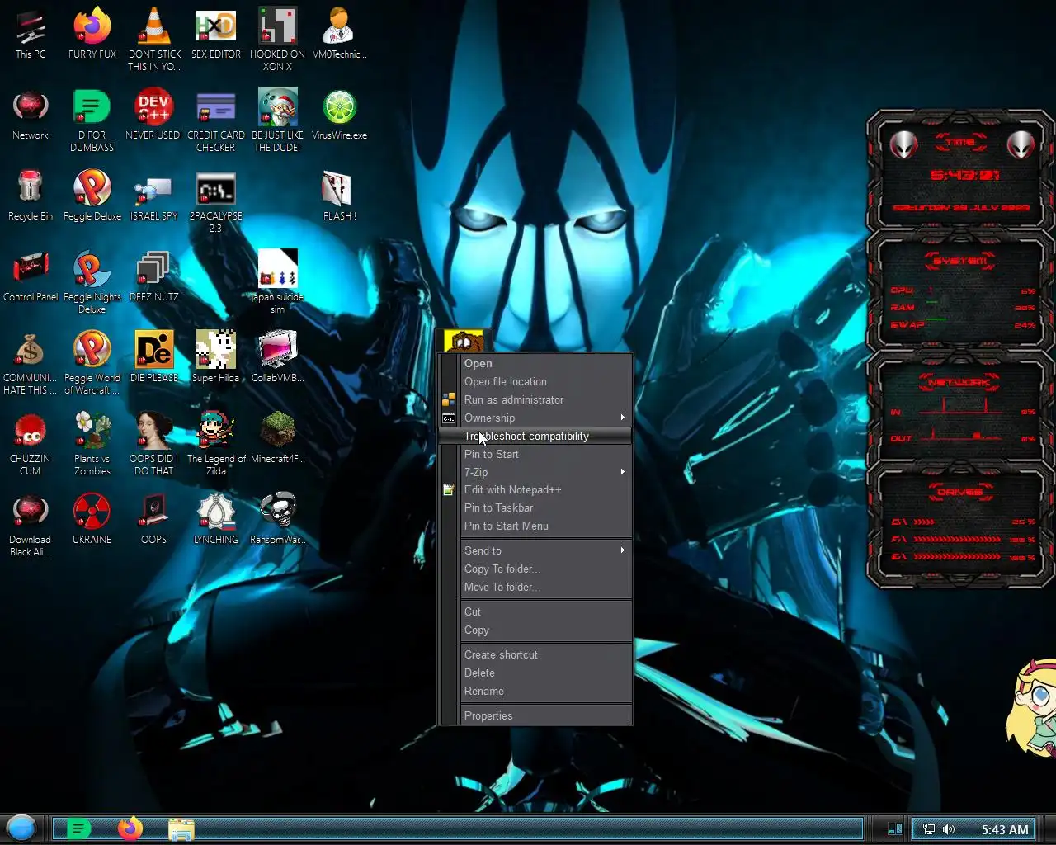Select the CollabVMB desktop icon
Image resolution: width=1056 pixels, height=845 pixels.
[x=277, y=357]
